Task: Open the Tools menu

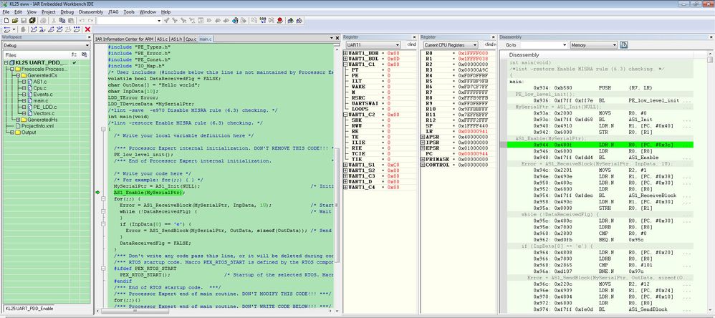Action: click(x=129, y=12)
